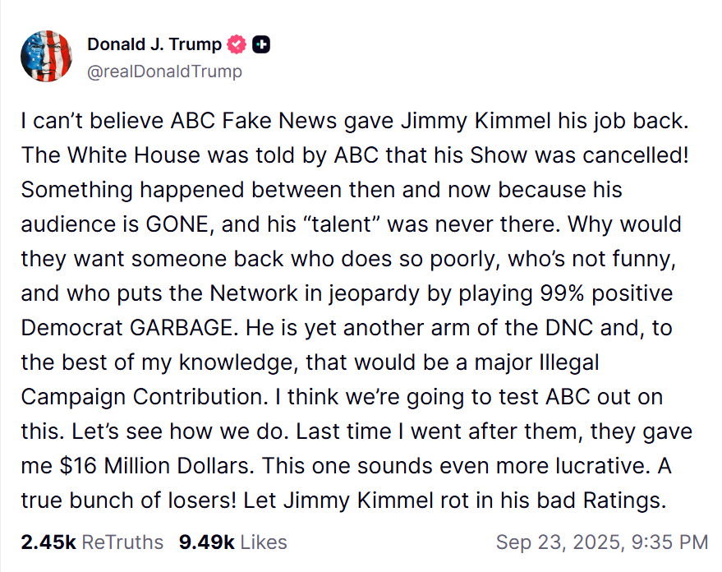Viewport: 722px width, 572px height.
Task: Click the black plus badge icon
Action: (261, 44)
